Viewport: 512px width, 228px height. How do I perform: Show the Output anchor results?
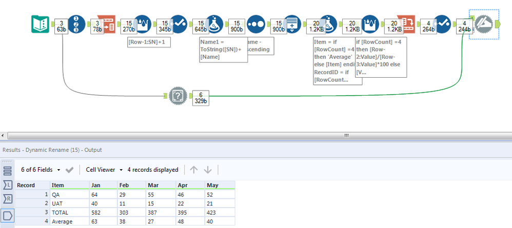pos(8,215)
